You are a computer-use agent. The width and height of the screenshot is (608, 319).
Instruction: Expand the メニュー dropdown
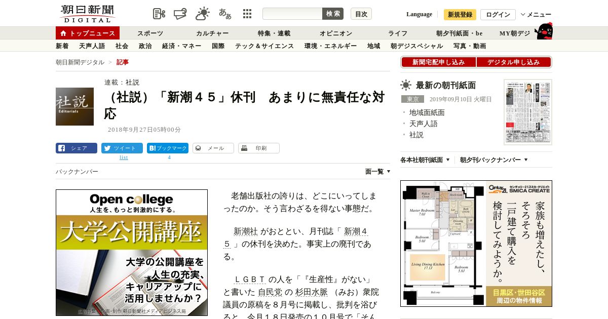coord(536,15)
